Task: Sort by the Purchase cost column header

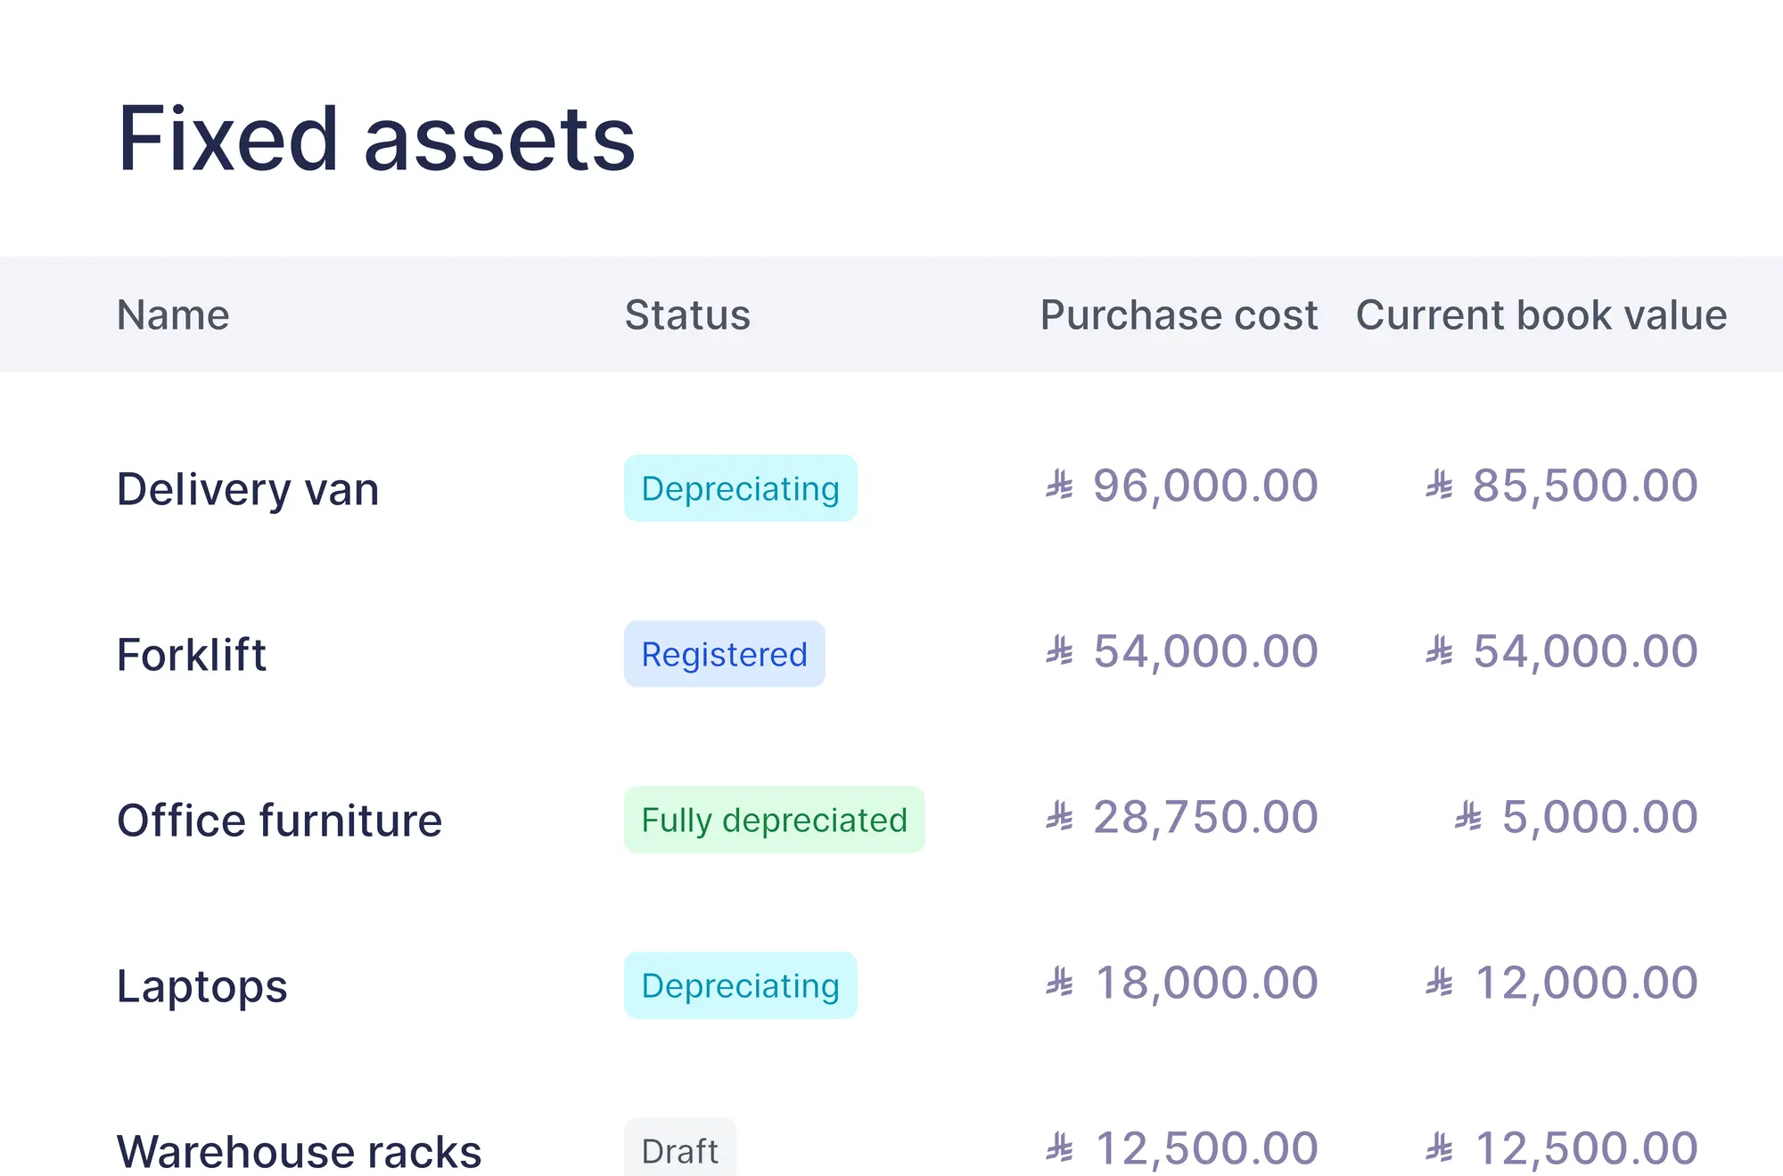Action: pyautogui.click(x=1179, y=314)
